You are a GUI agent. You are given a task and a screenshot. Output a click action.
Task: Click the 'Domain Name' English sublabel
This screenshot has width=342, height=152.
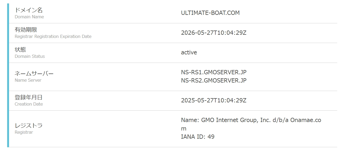(29, 17)
